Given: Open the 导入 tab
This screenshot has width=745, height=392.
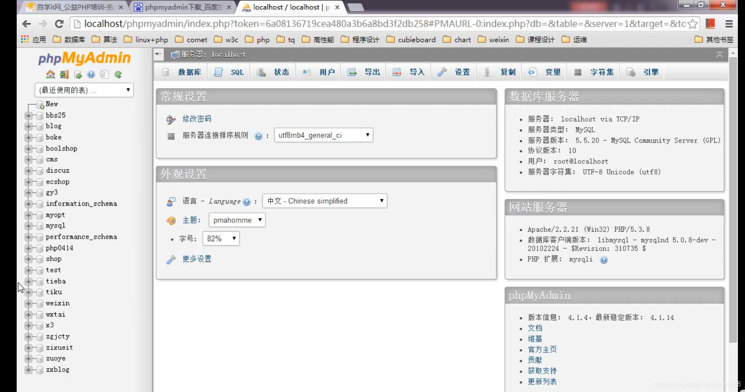Looking at the screenshot, I should coord(409,72).
